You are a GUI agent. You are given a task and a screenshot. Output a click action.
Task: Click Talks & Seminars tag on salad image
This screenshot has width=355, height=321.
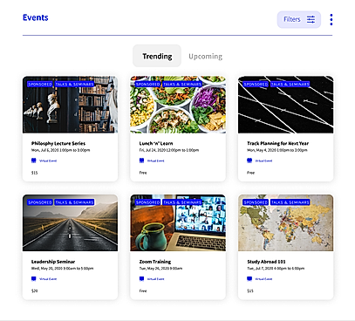click(182, 84)
